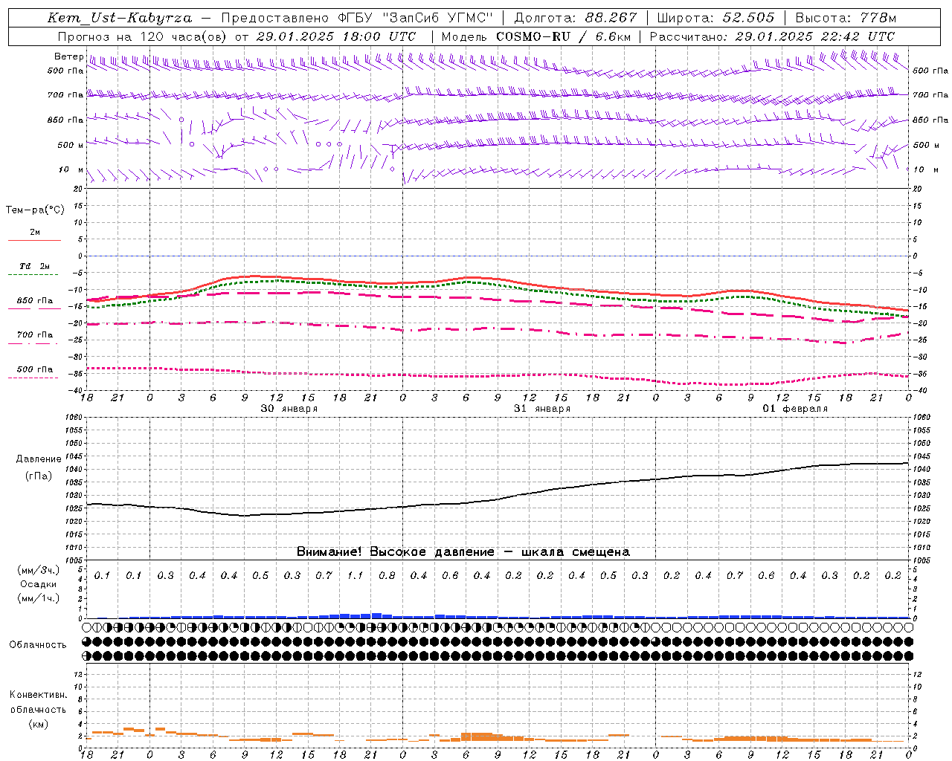Click the forecast header "Прогноз на 120 часа(ов)"

(143, 36)
